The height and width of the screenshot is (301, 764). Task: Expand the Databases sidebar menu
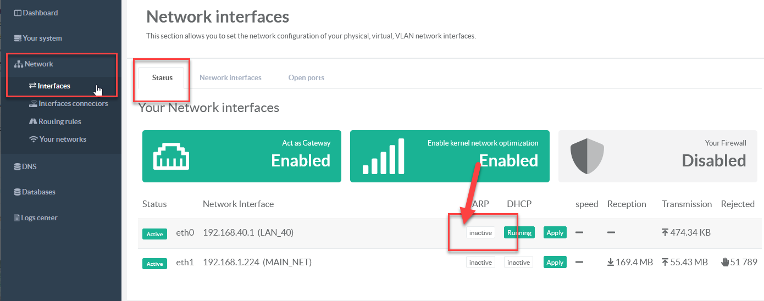pos(38,192)
